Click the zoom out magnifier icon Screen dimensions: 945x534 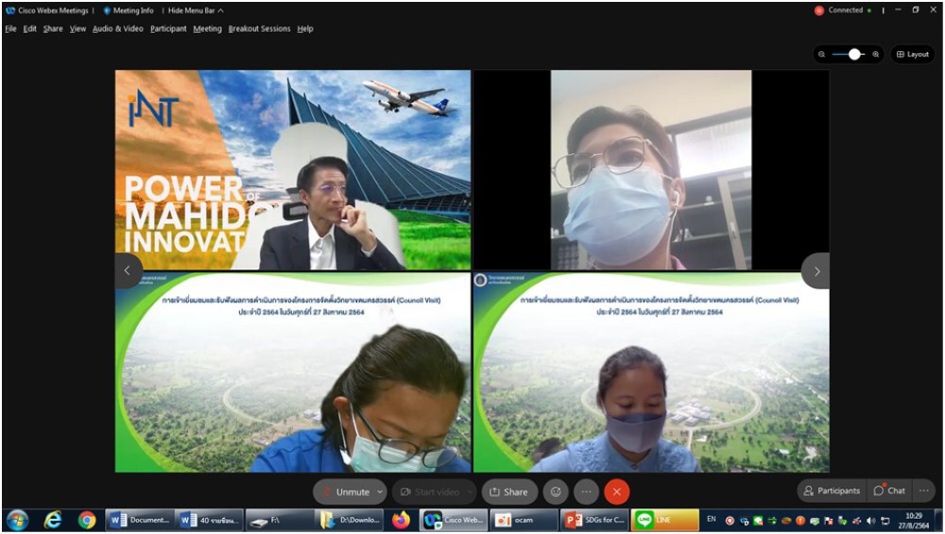click(822, 54)
